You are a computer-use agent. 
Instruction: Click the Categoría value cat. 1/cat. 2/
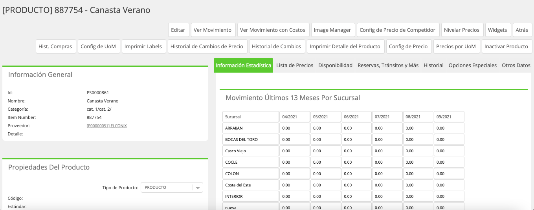[99, 109]
